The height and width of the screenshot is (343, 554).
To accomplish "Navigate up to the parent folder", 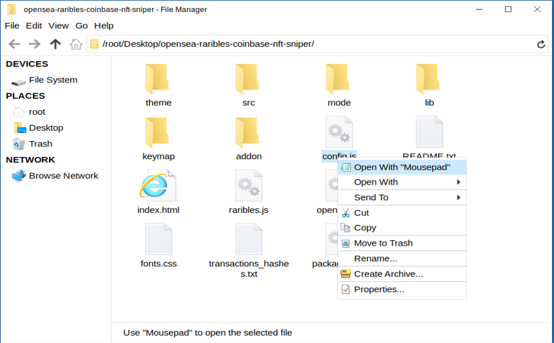I will [x=55, y=44].
